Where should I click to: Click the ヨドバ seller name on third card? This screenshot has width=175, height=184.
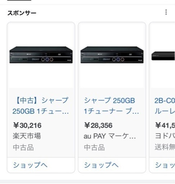click(165, 136)
